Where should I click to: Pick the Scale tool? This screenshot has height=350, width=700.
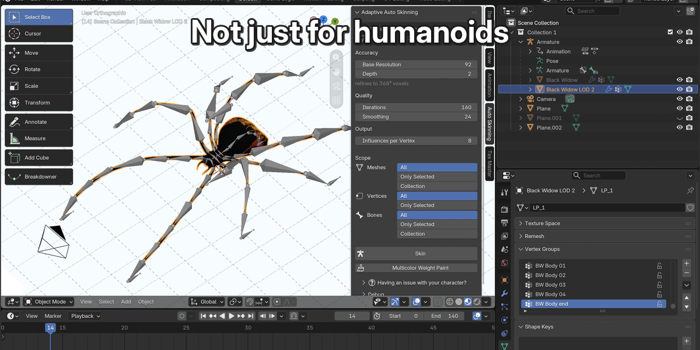pos(39,86)
